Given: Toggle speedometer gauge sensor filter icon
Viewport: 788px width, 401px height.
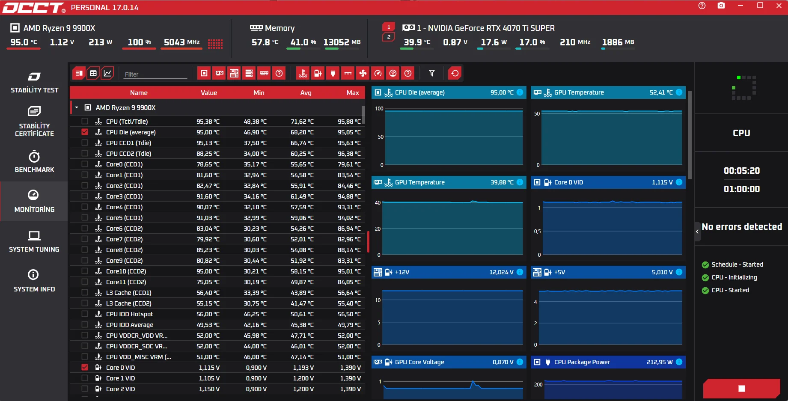Looking at the screenshot, I should coord(378,73).
